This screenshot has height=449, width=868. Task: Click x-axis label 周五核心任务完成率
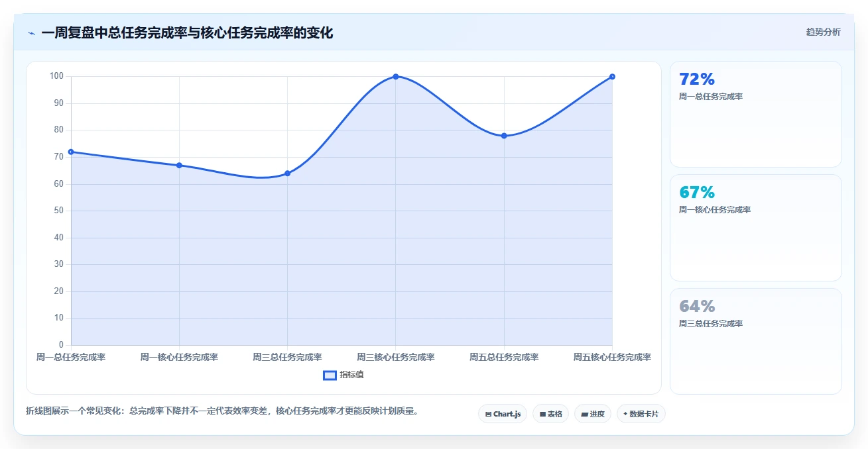tap(612, 357)
